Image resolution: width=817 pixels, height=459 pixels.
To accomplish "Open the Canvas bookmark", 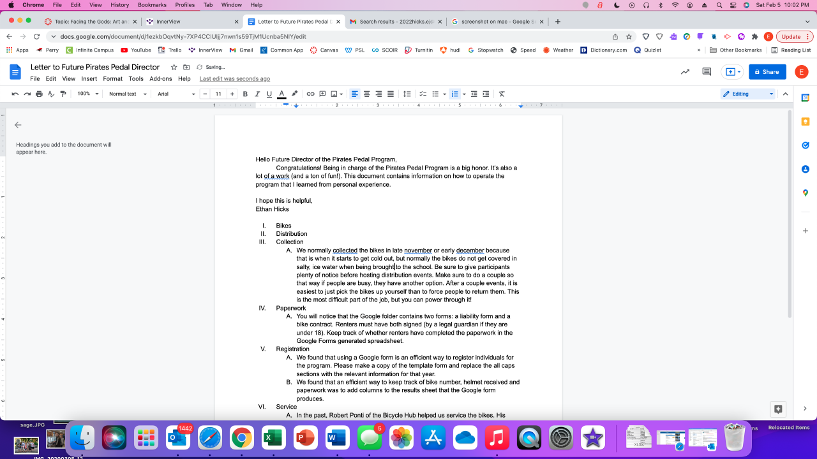I will coord(324,50).
